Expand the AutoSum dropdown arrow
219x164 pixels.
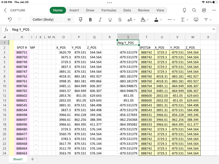coord(188,20)
